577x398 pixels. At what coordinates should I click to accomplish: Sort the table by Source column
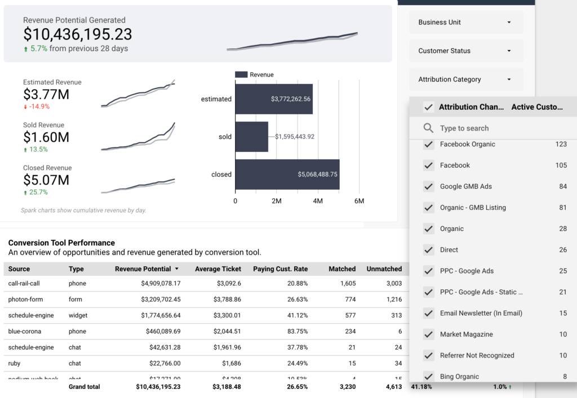[19, 269]
